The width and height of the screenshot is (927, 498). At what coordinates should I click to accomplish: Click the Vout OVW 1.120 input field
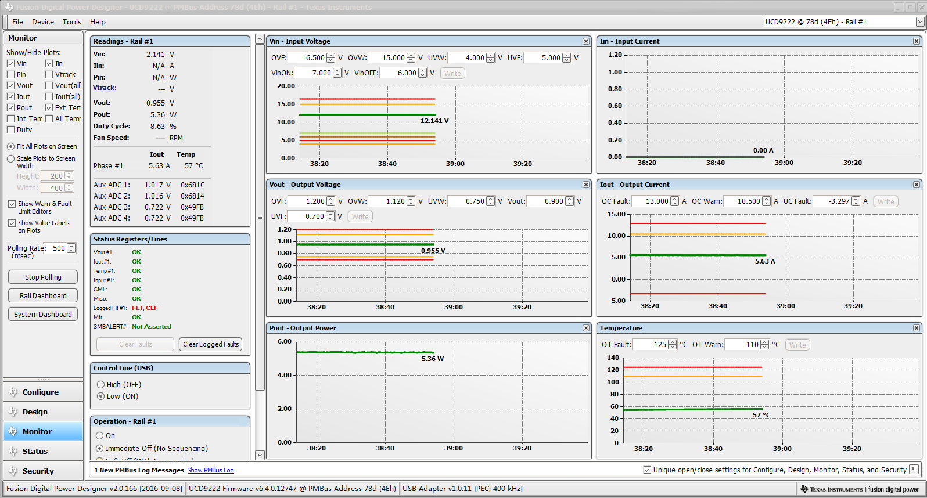click(x=387, y=201)
